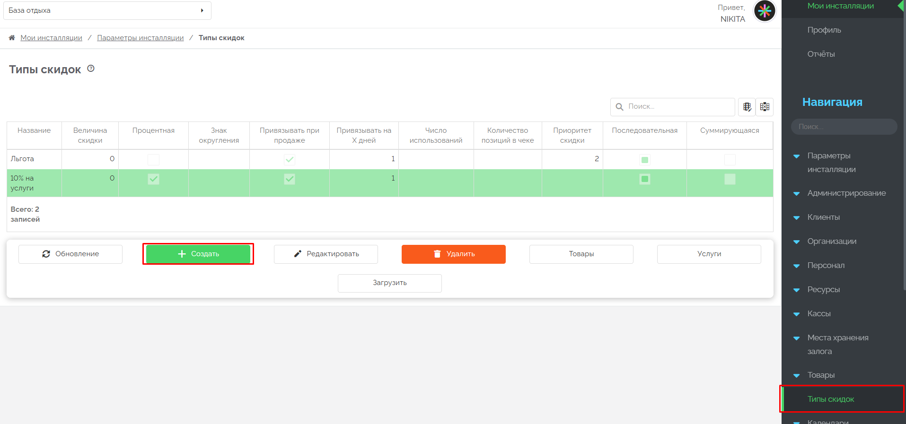Toggle Суммирующаяся checkbox in Льгота row
The width and height of the screenshot is (906, 424).
coord(730,159)
